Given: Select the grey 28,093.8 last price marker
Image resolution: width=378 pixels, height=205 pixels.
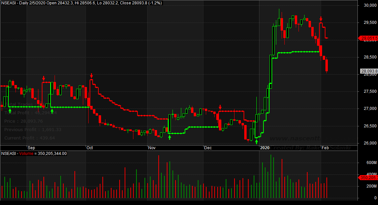Looking at the screenshot, I should point(369,71).
